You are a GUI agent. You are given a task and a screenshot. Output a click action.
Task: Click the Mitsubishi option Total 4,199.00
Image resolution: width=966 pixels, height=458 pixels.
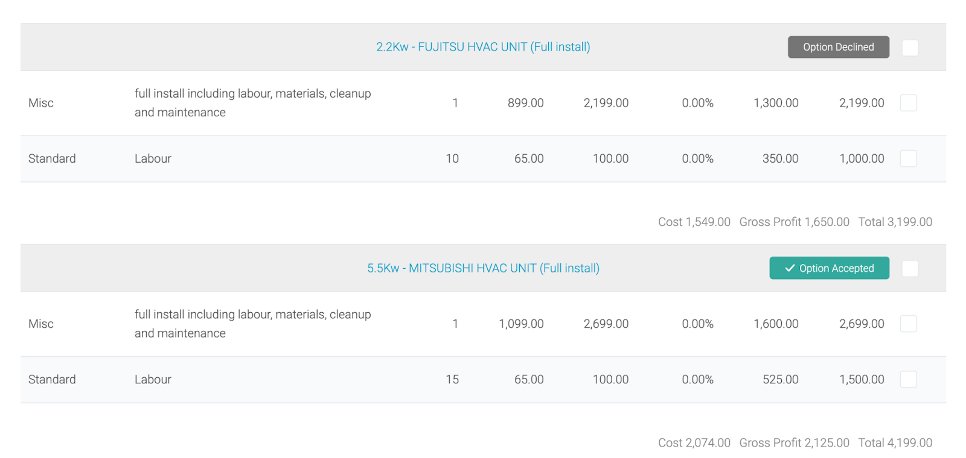pyautogui.click(x=895, y=443)
